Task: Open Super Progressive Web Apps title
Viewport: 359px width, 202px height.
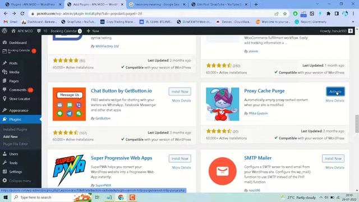Action: (121, 158)
